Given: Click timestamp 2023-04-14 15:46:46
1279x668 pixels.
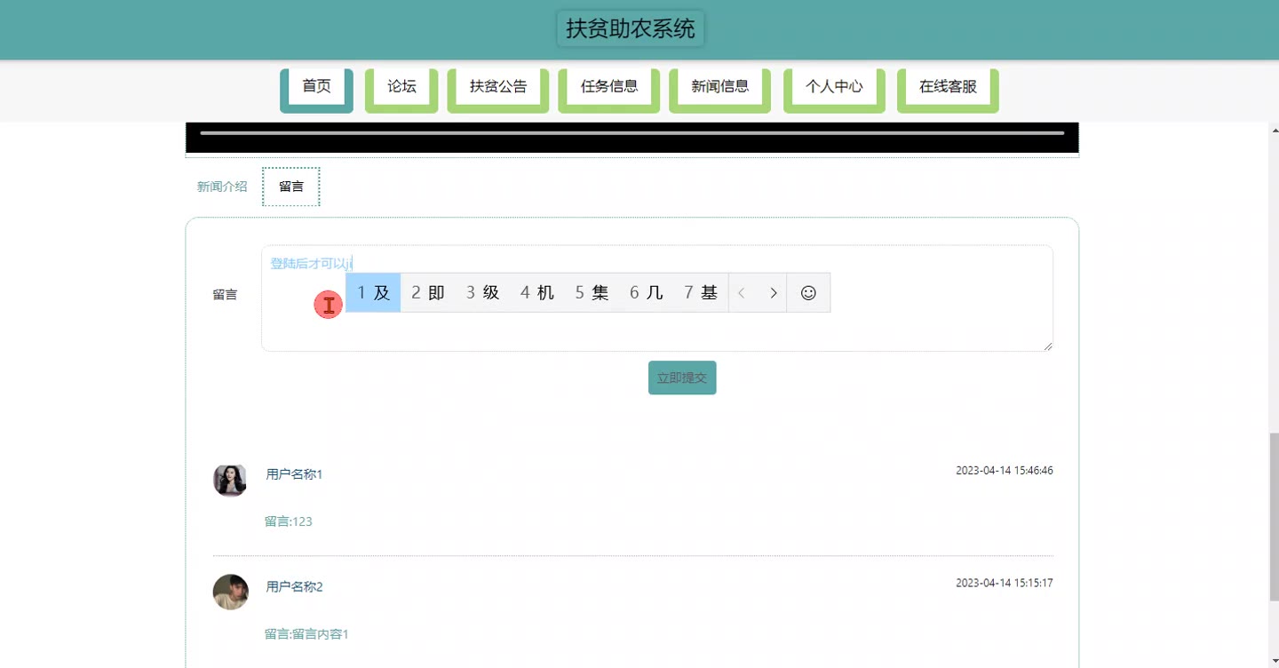Looking at the screenshot, I should 1005,471.
